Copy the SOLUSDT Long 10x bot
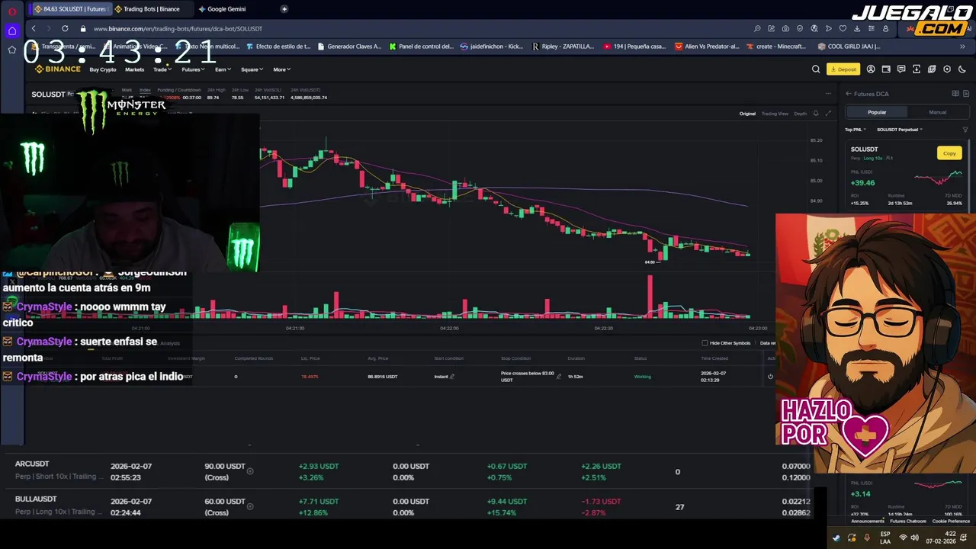Screen dimensions: 976x549 tap(949, 153)
